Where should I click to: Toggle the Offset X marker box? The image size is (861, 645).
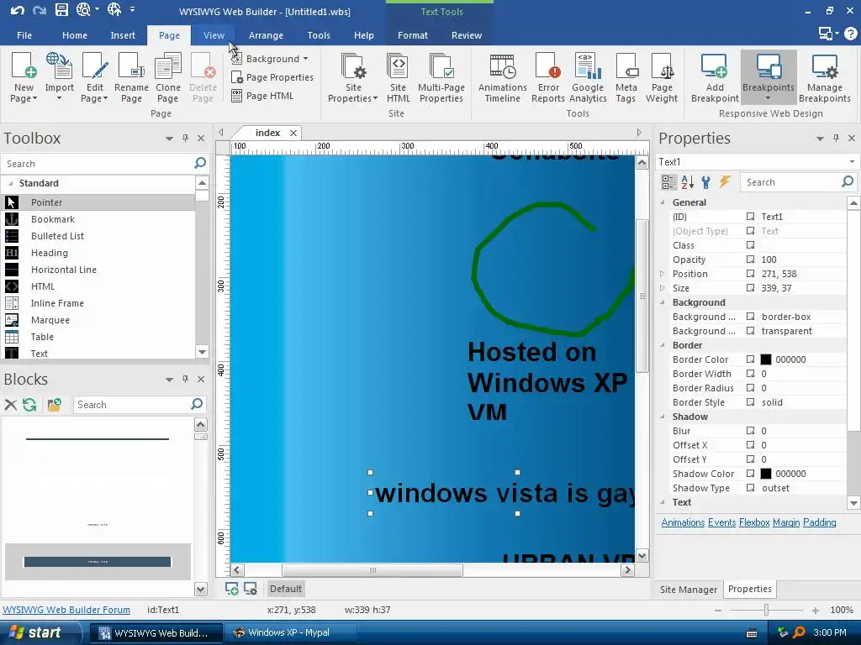pyautogui.click(x=750, y=445)
